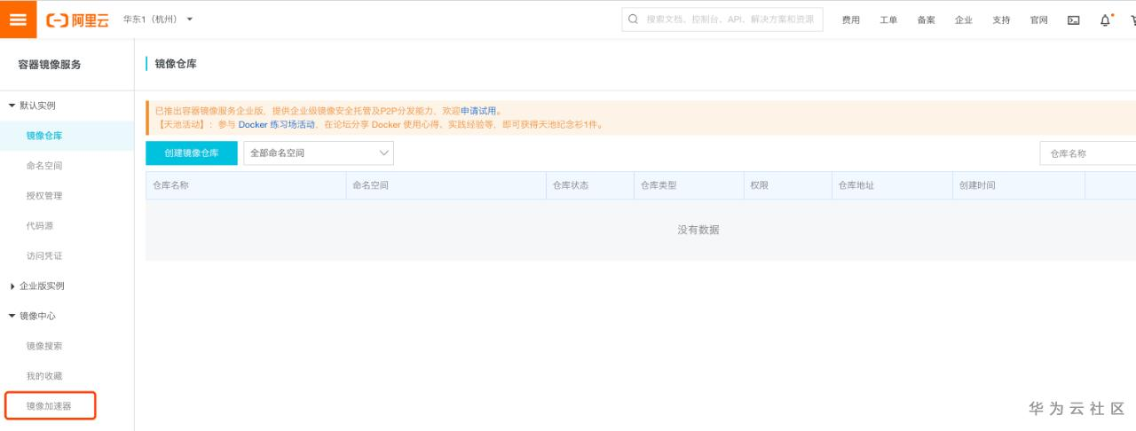1136x431 pixels.
Task: Click the 创建时间 column header
Action: (x=977, y=185)
